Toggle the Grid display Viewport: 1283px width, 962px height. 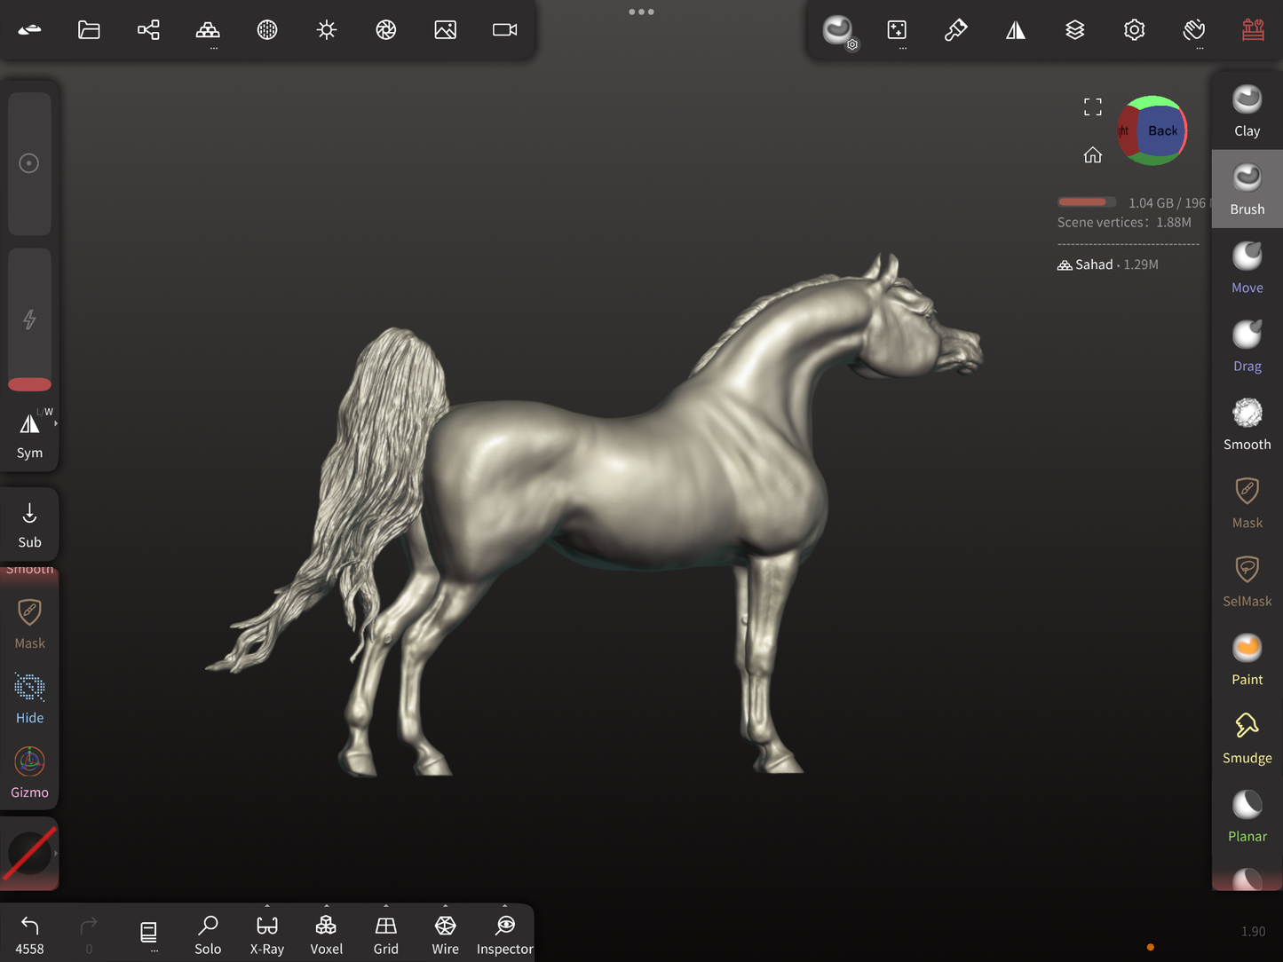click(x=385, y=934)
